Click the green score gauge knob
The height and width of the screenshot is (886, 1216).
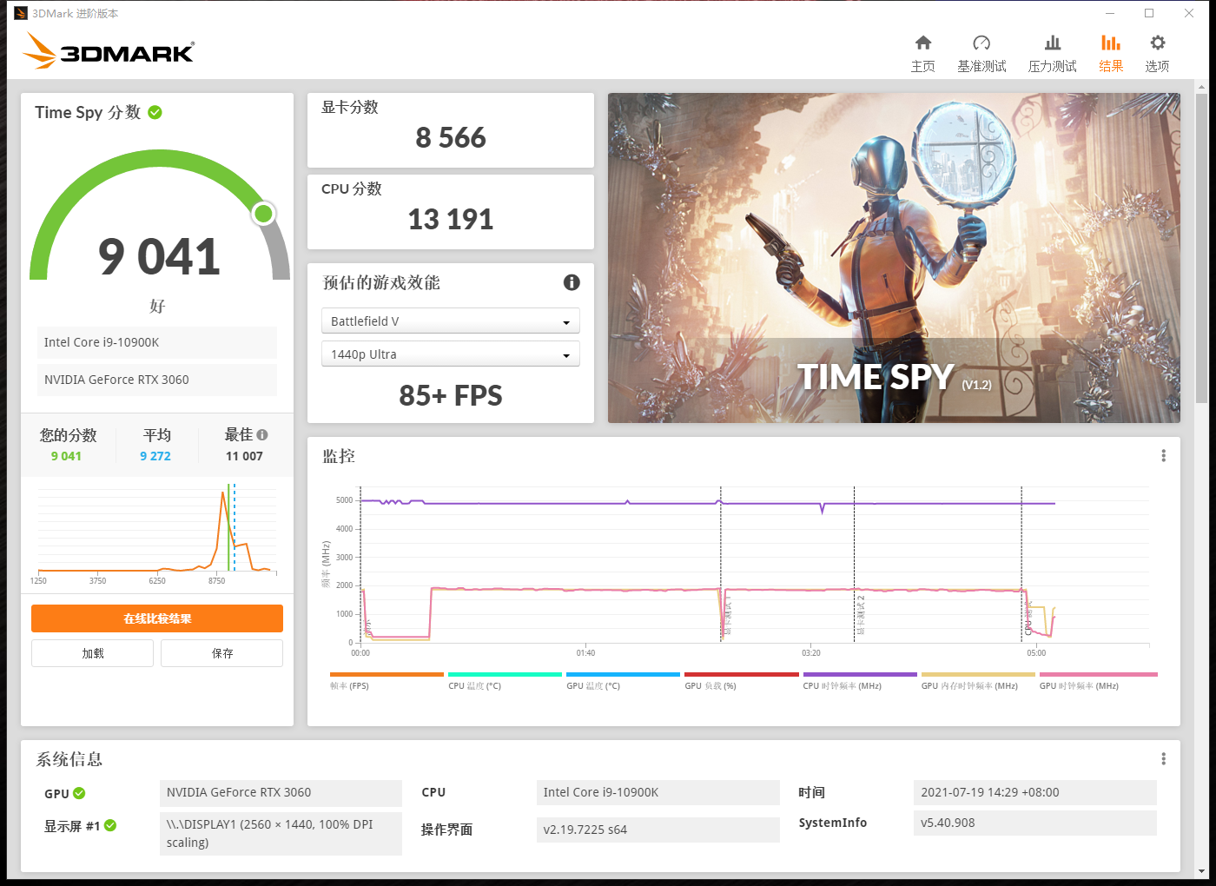[263, 213]
